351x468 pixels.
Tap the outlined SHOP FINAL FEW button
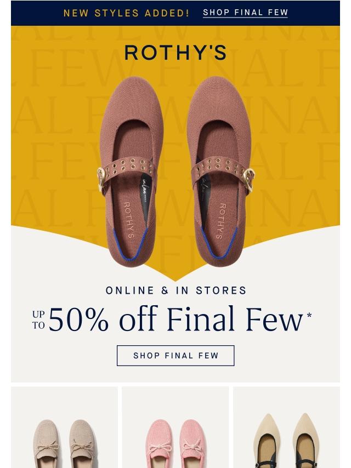click(175, 356)
